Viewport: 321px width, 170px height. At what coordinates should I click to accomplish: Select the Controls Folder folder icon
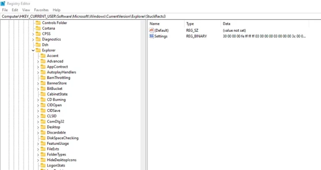38,23
